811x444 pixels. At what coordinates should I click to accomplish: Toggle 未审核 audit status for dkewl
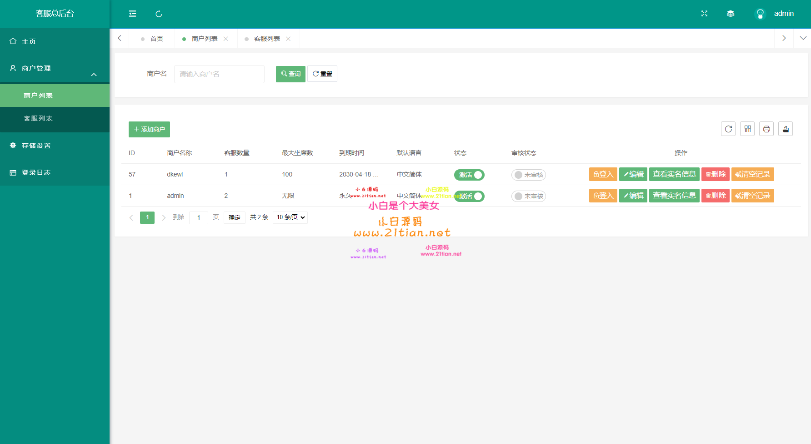click(x=528, y=174)
